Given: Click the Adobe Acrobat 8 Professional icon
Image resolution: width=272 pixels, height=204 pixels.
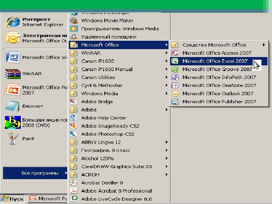Looking at the screenshot, I should click(74, 191).
